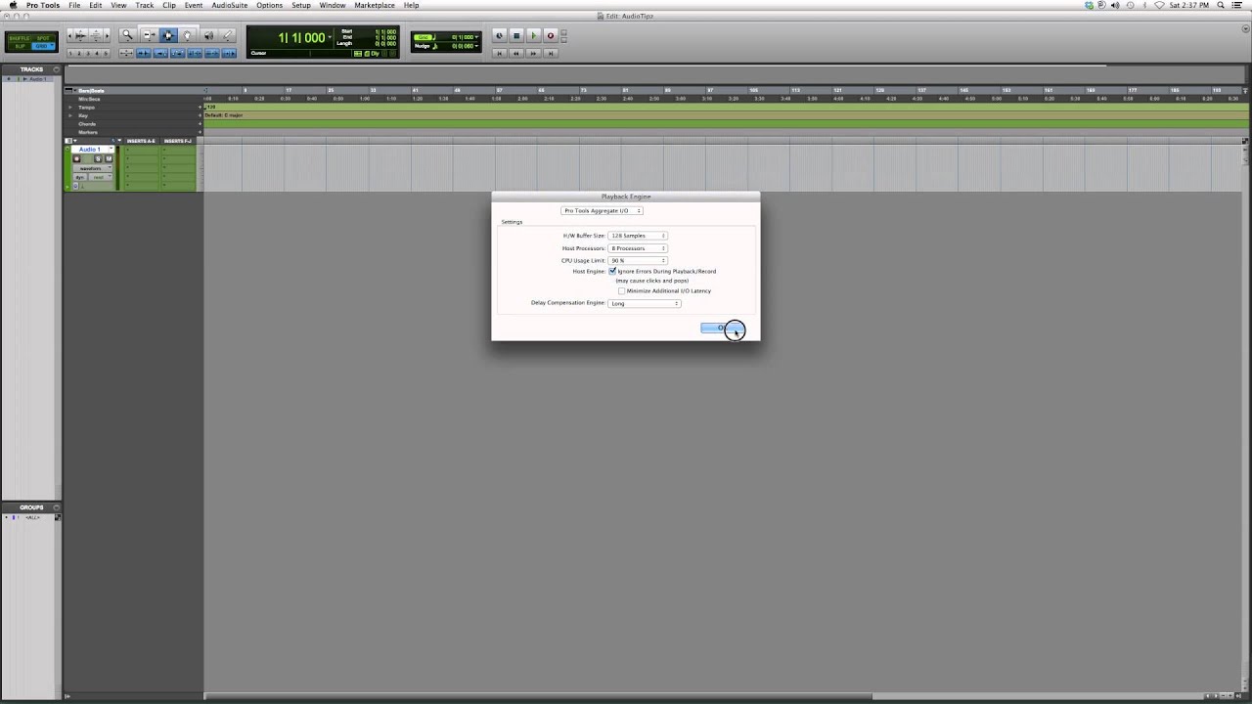The height and width of the screenshot is (704, 1252).
Task: Click OK in Playback Engine dialog
Action: [x=723, y=328]
